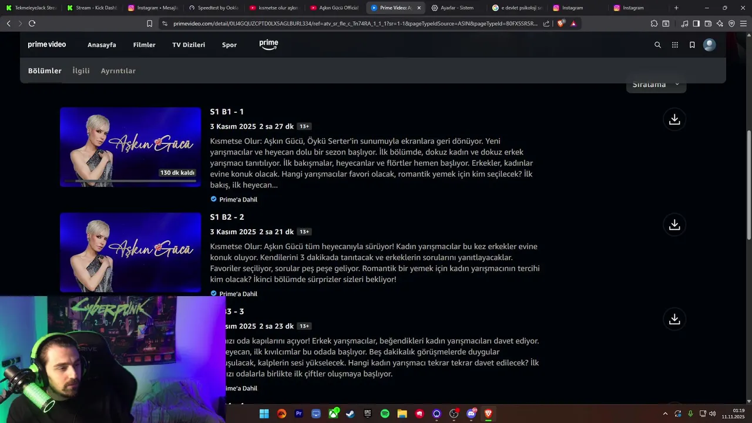Play episode S1 B1 - 1 thumbnail

click(130, 147)
